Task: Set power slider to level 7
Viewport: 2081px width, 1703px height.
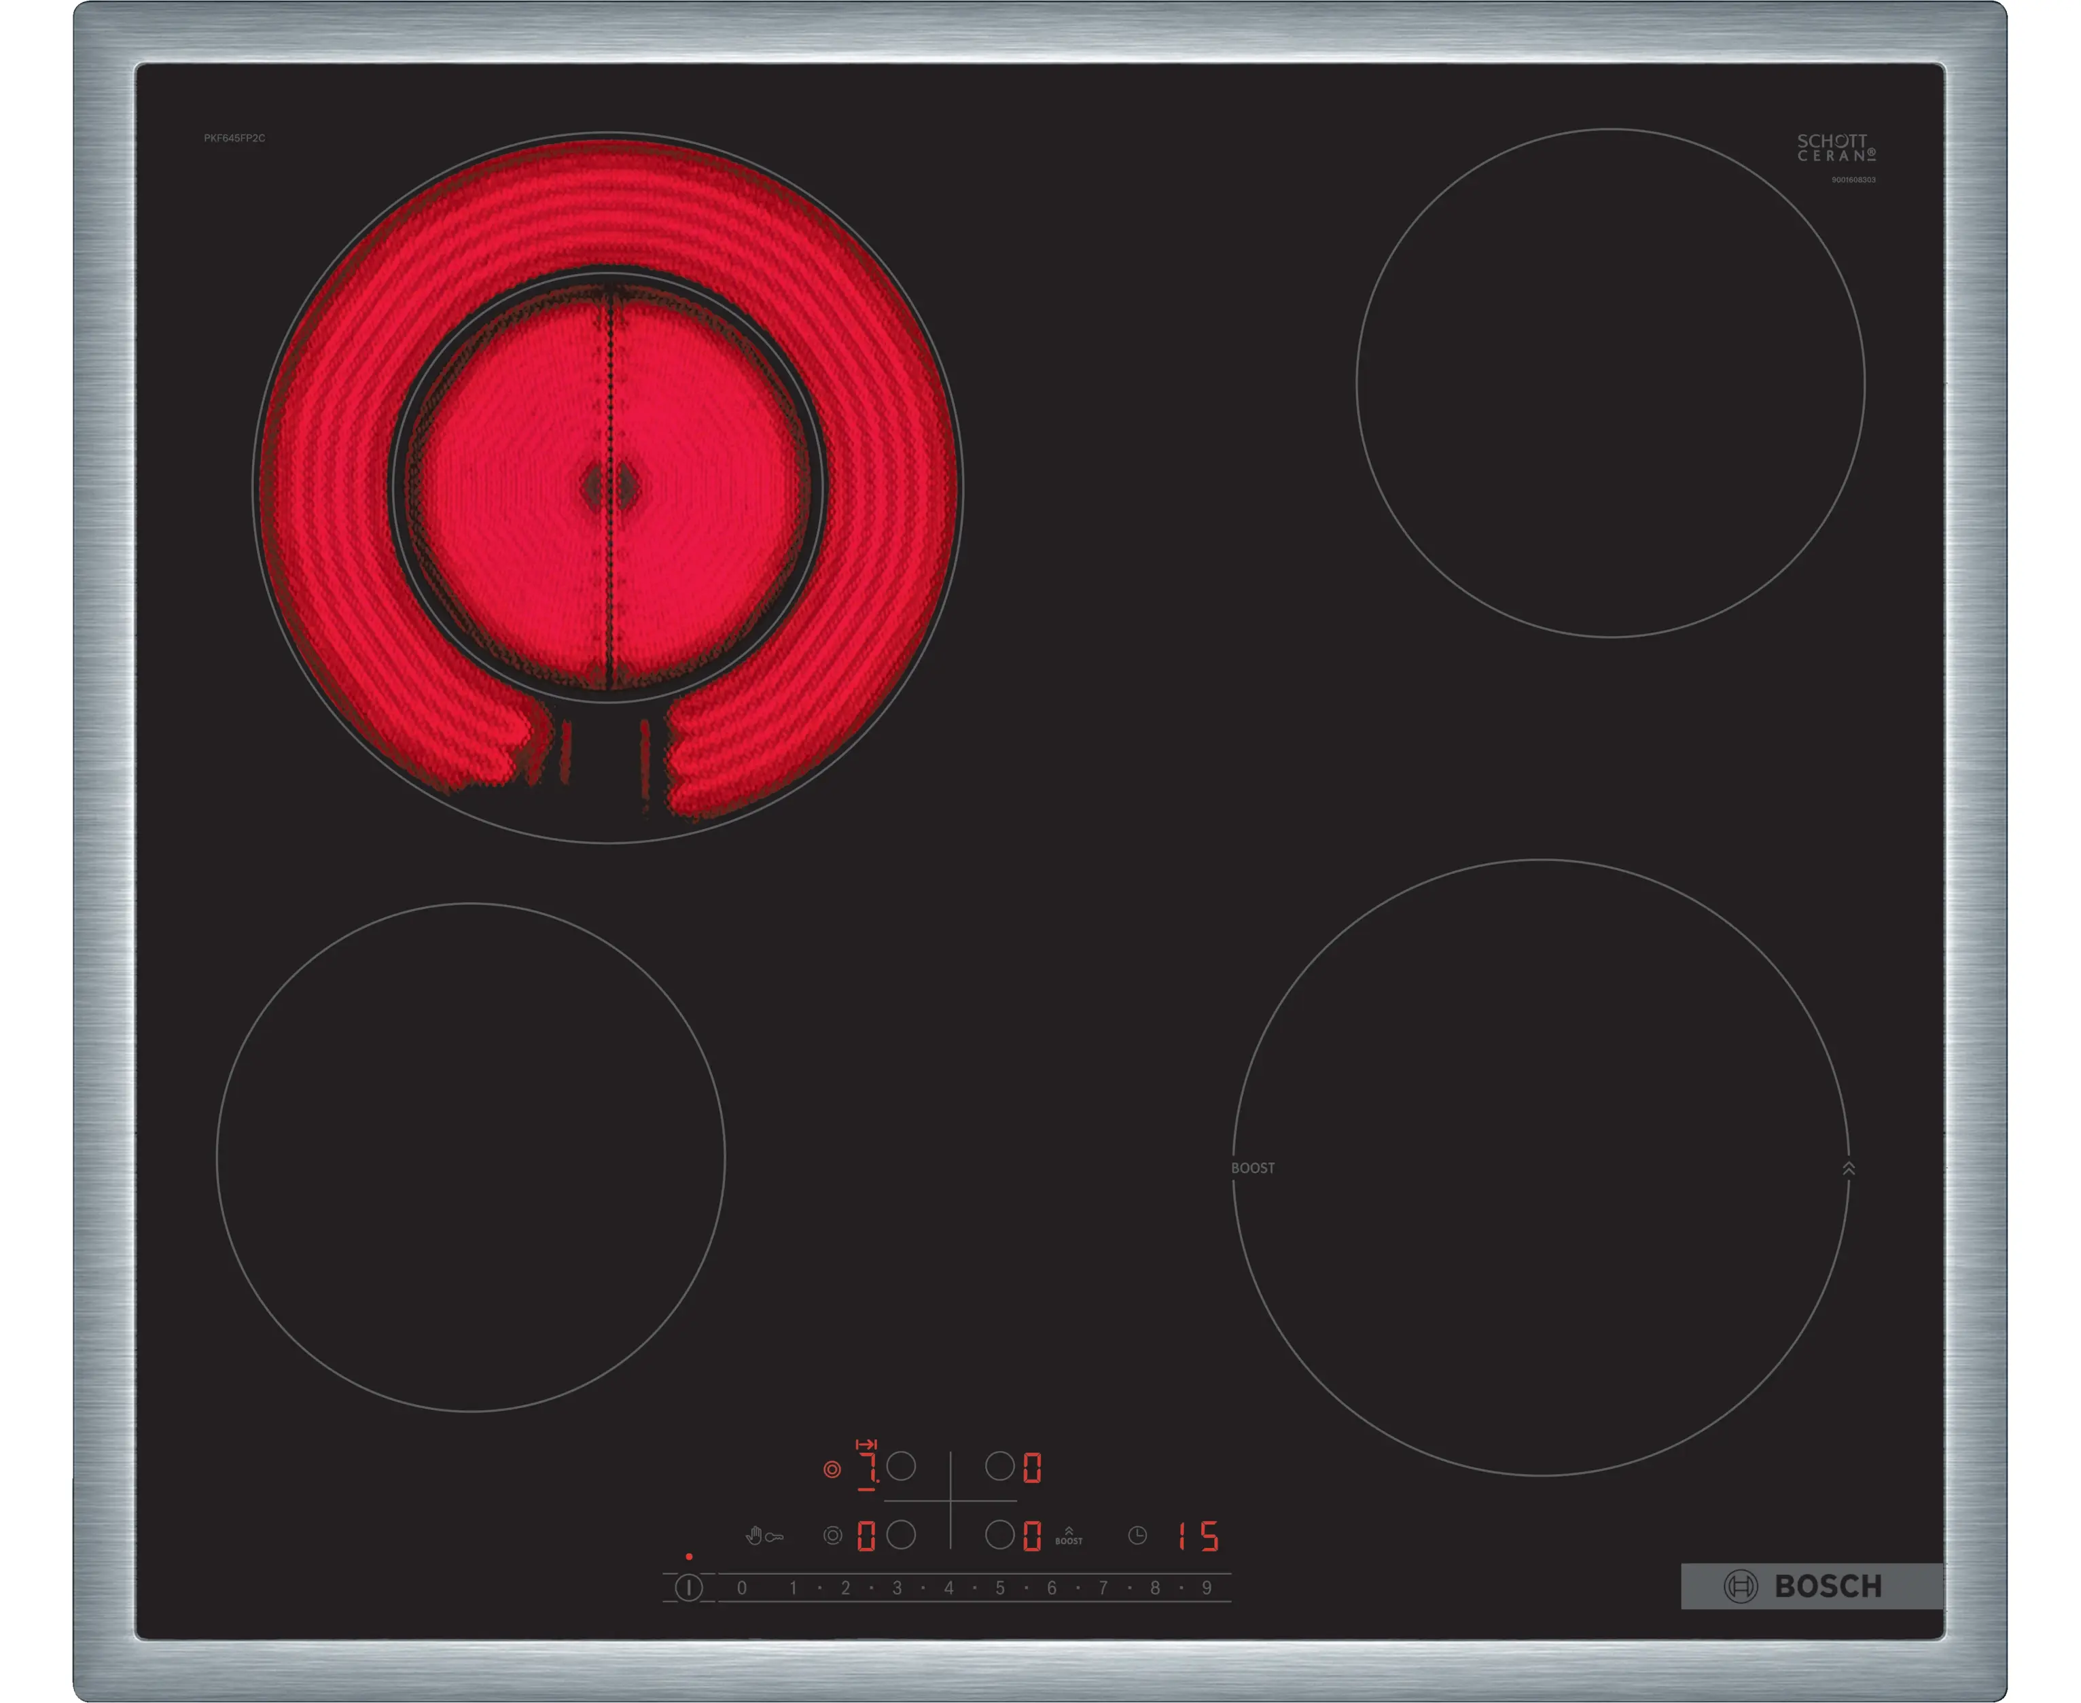Action: [1103, 1588]
